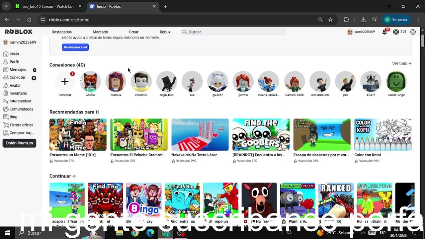The image size is (425, 239).
Task: Go to Inicio in the sidebar
Action: tap(11, 54)
